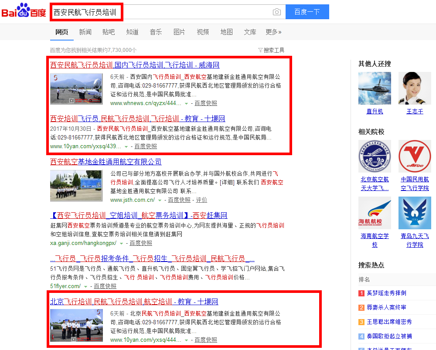Image resolution: width=436 pixels, height=350 pixels.
Task: Open the 图片 tab
Action: click(179, 32)
